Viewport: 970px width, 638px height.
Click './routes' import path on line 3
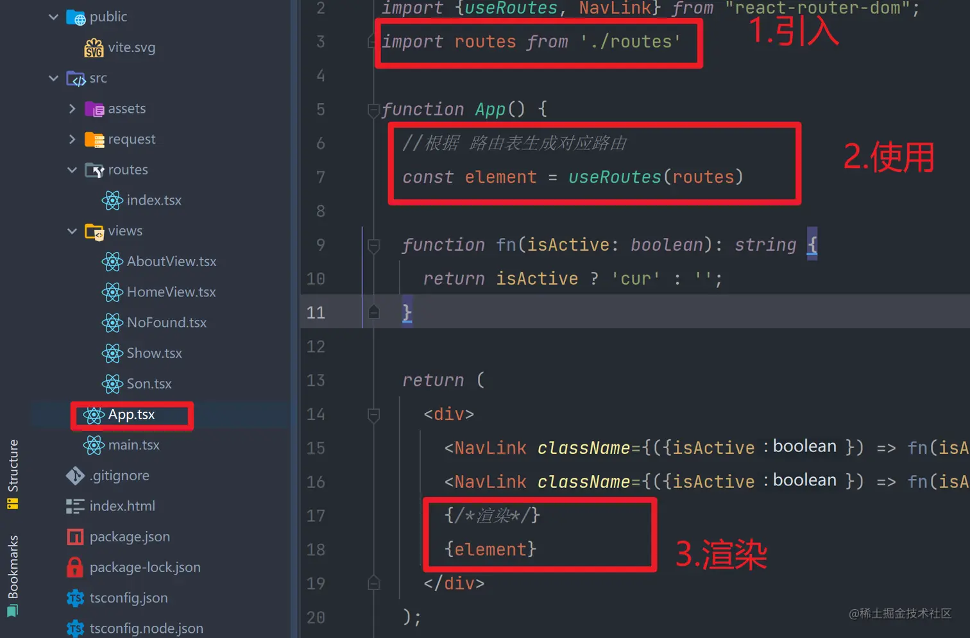click(630, 42)
